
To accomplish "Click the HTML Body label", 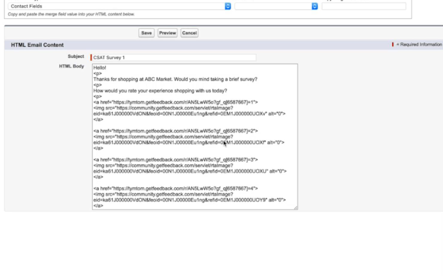I will click(x=72, y=66).
